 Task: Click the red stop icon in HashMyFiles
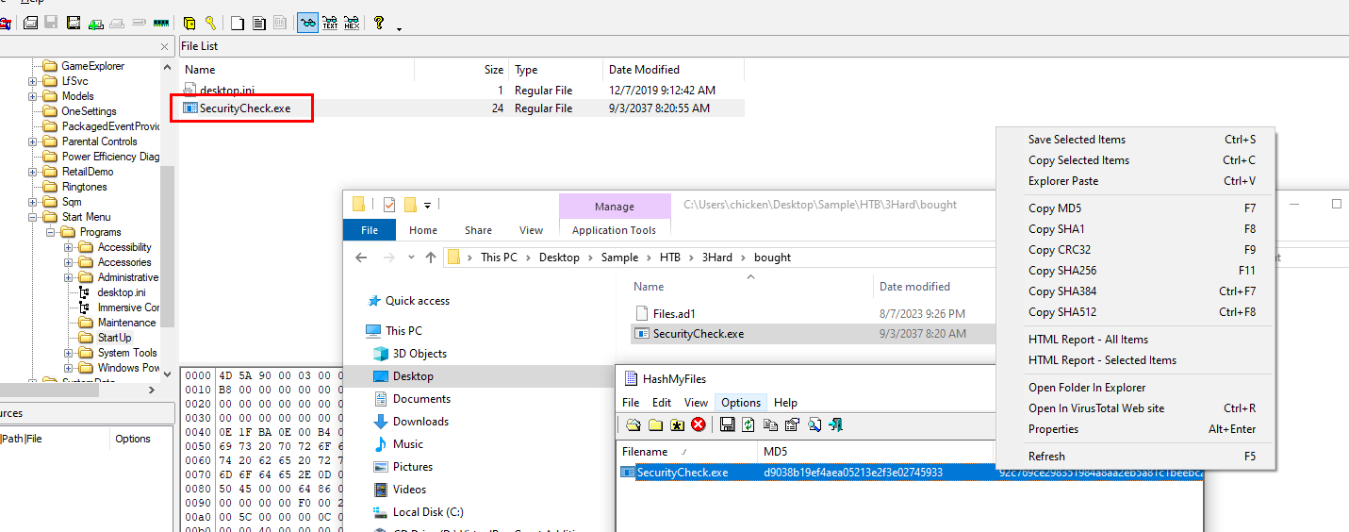tap(699, 425)
